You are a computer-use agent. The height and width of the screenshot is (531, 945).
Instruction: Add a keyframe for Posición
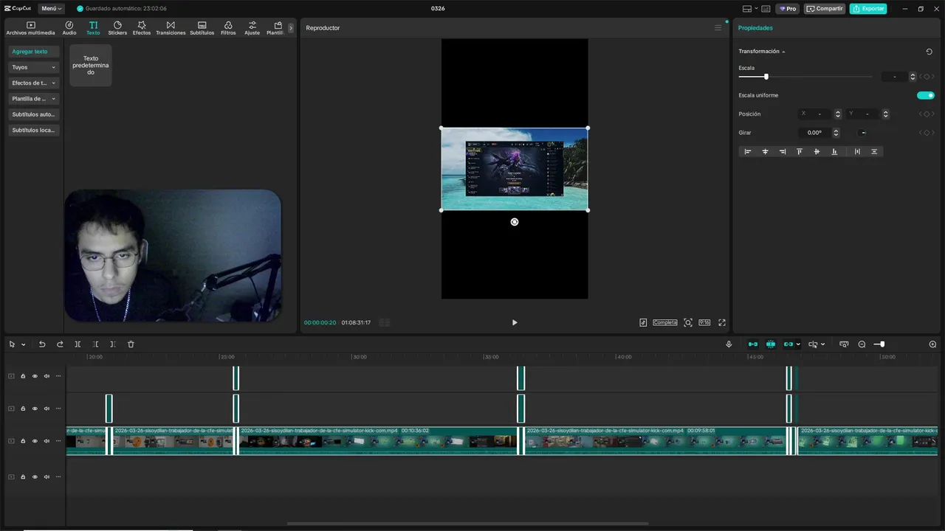(x=927, y=114)
